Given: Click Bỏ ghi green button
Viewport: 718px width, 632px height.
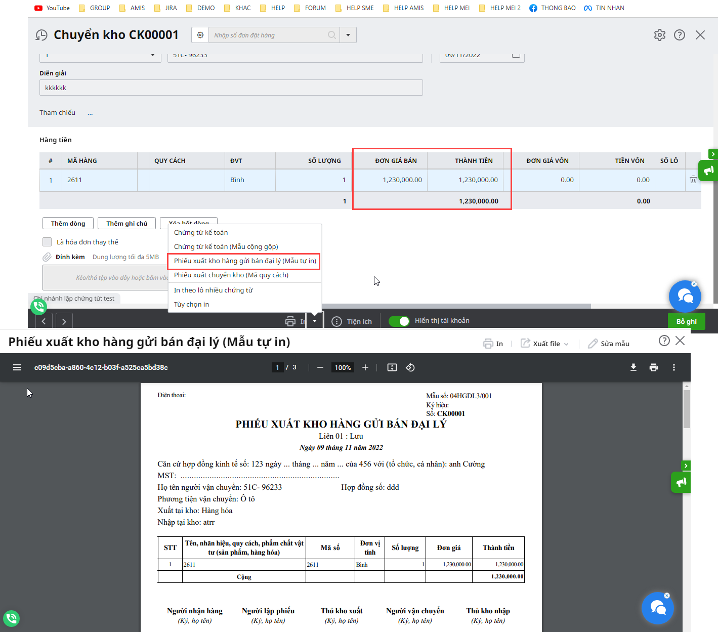Looking at the screenshot, I should tap(687, 321).
